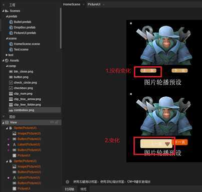Click right tan button under top monkey image
Image resolution: width=202 pixels, height=192 pixels.
[179, 71]
